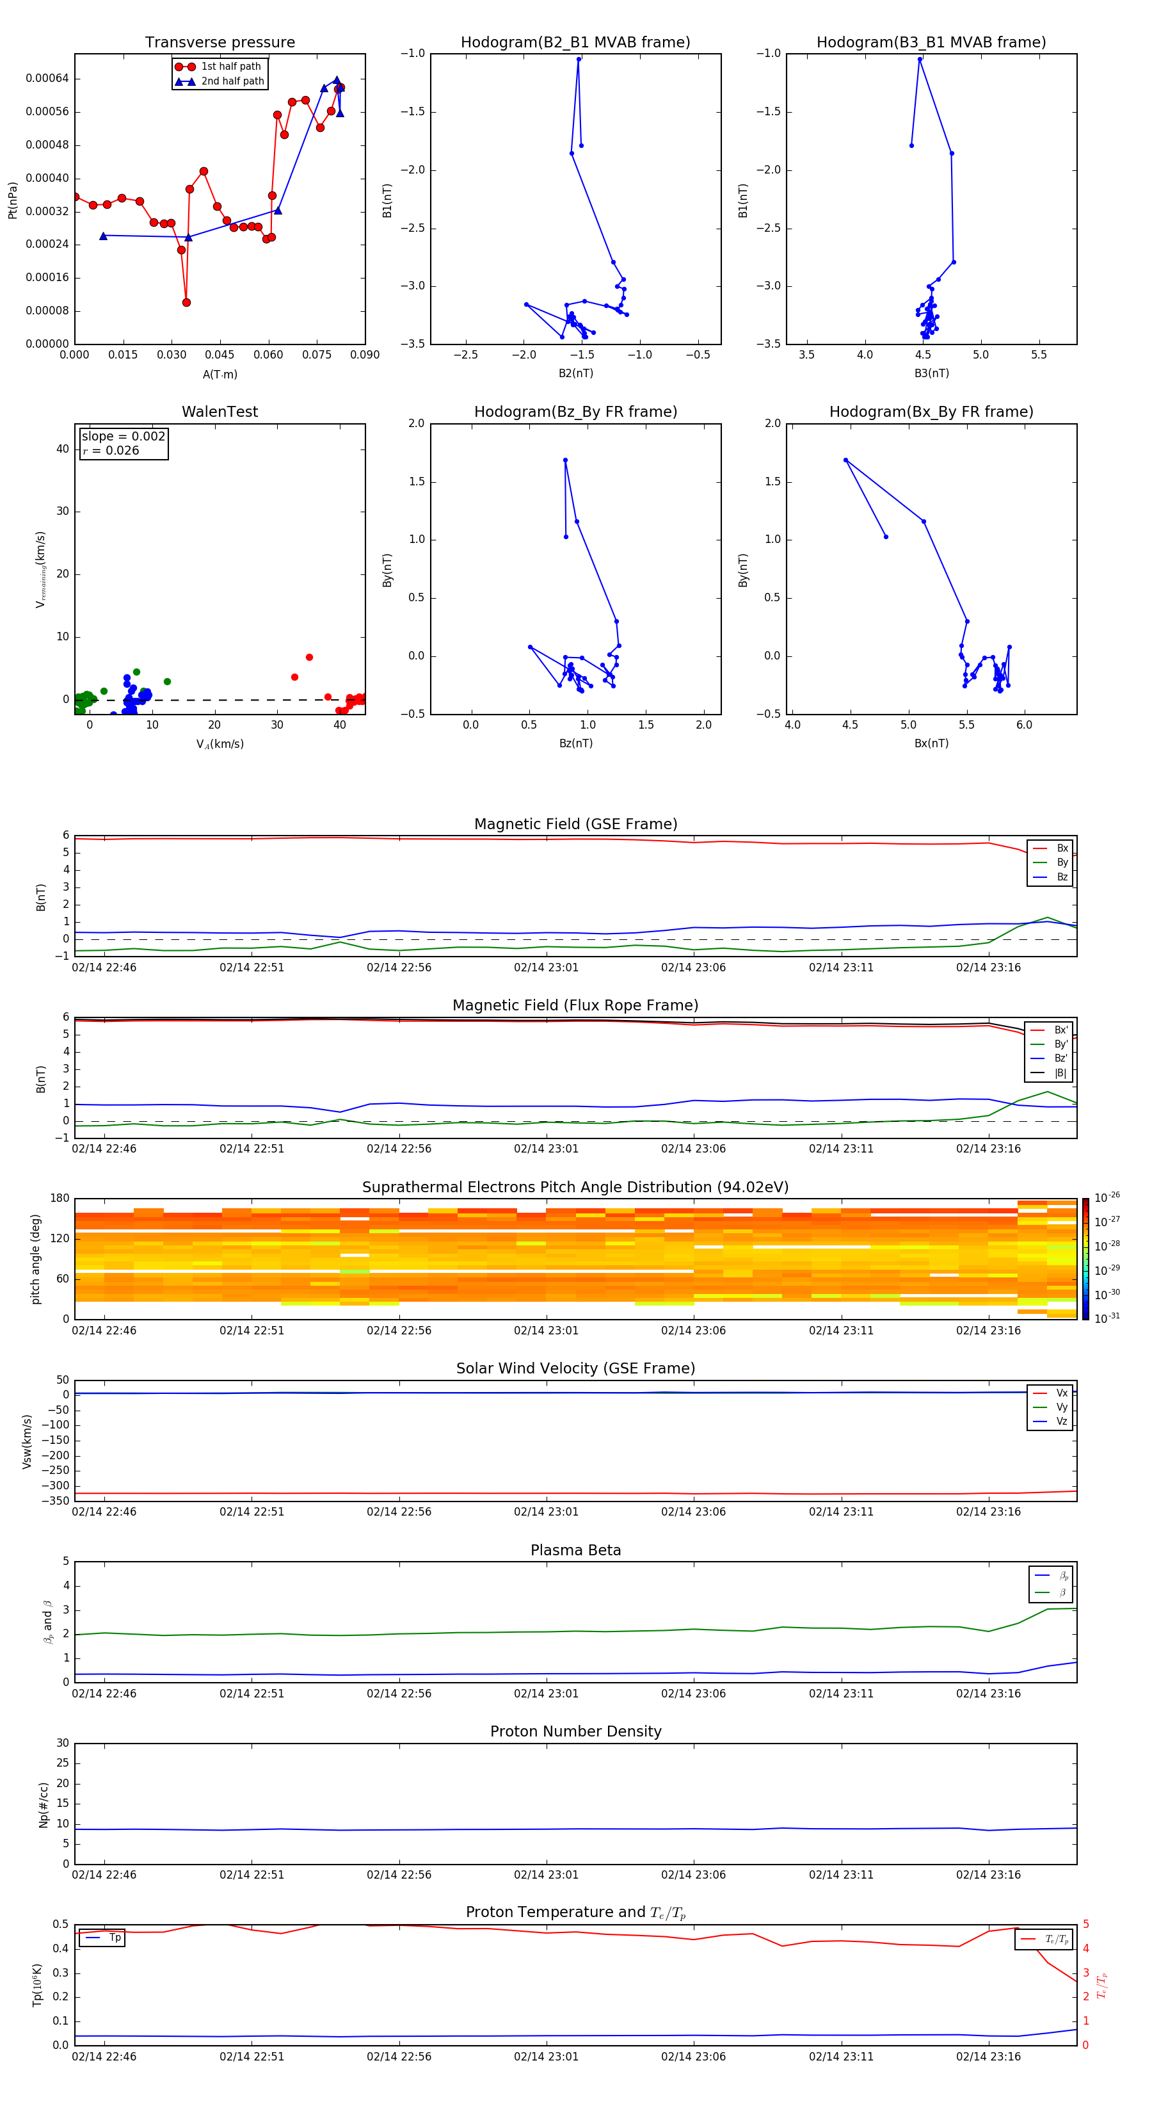Click 'Hodogram(B2_B1 MVAB frame)' title

575,43
